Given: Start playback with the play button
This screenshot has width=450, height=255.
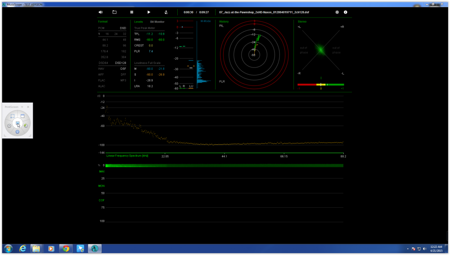Looking at the screenshot, I should click(x=148, y=12).
